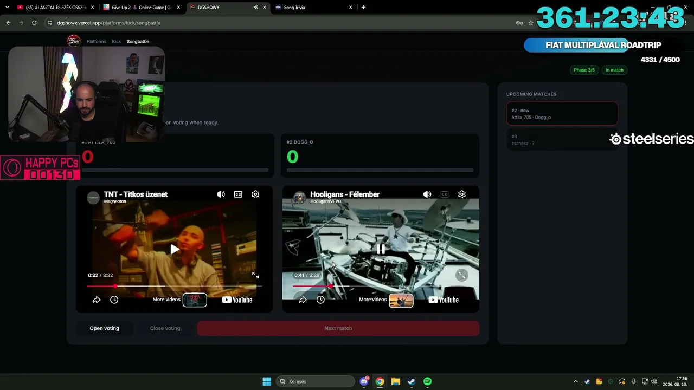Click the microphone tray icon
The height and width of the screenshot is (390, 694).
[x=633, y=381]
